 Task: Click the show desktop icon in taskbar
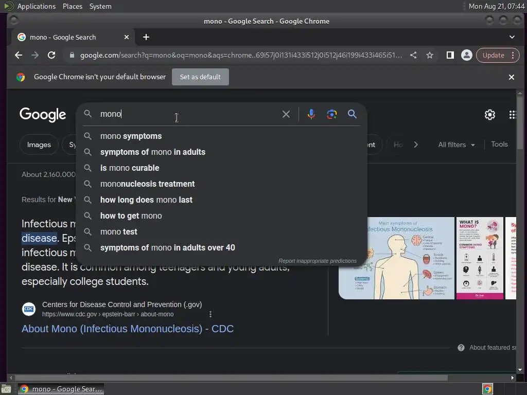(6, 389)
